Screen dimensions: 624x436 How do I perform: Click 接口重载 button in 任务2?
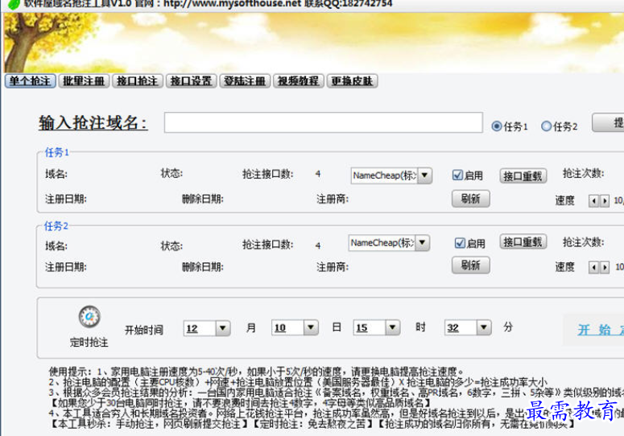tap(523, 241)
